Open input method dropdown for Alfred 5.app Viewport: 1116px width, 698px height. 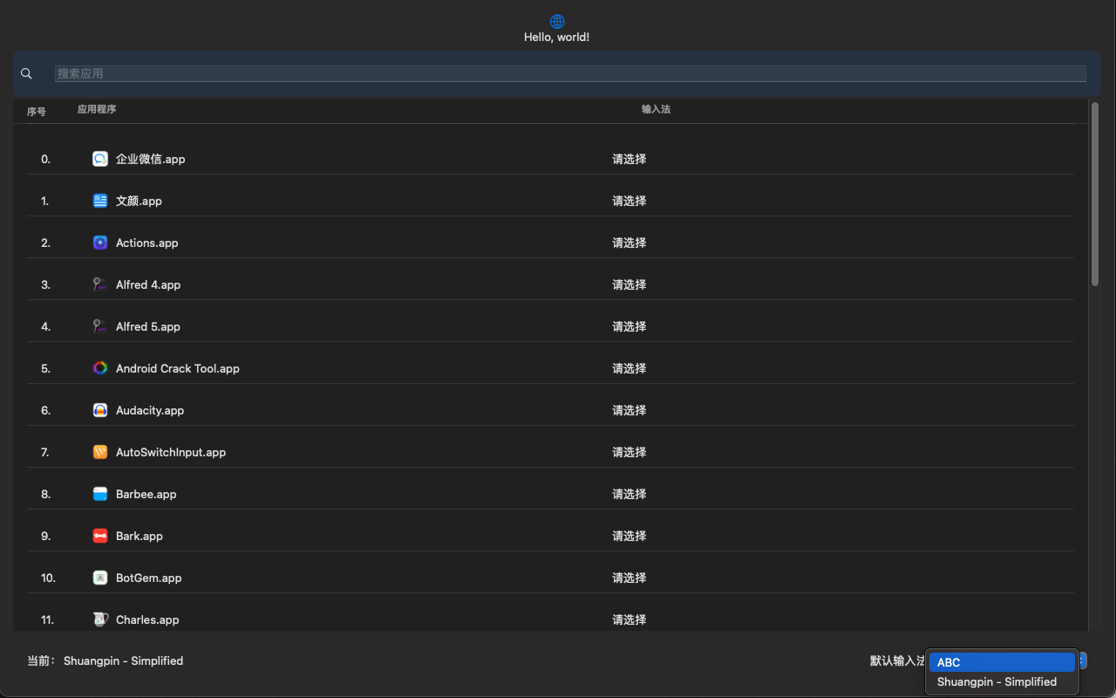pos(629,326)
